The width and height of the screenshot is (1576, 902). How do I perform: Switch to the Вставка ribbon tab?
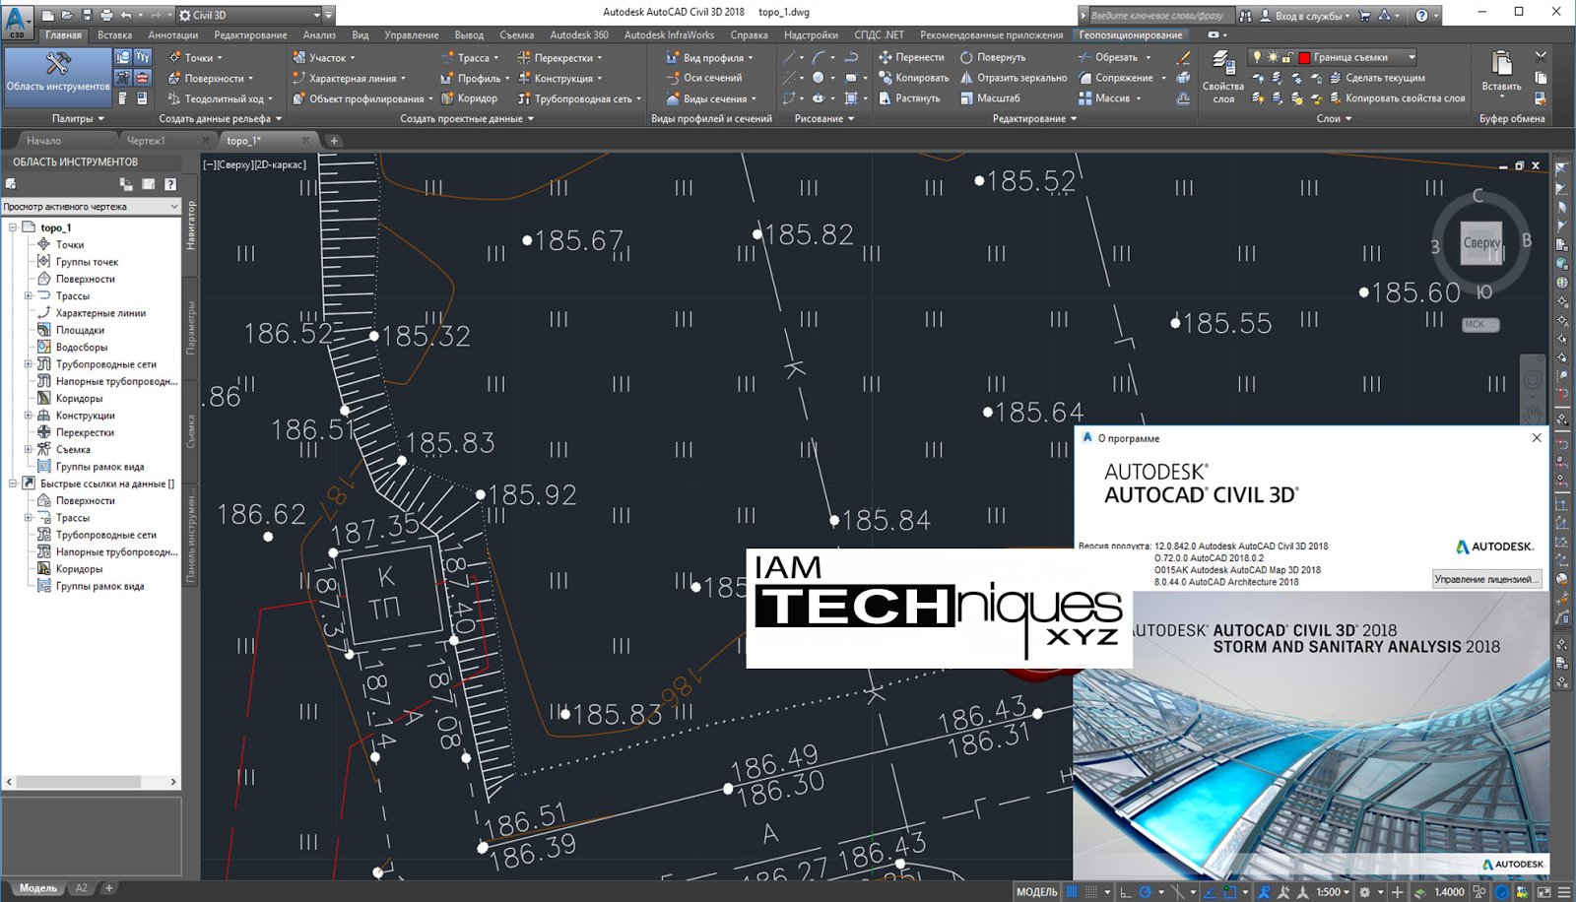pyautogui.click(x=114, y=34)
